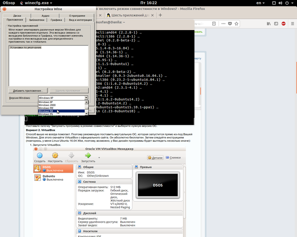Click the Дисплей section header

129,213
